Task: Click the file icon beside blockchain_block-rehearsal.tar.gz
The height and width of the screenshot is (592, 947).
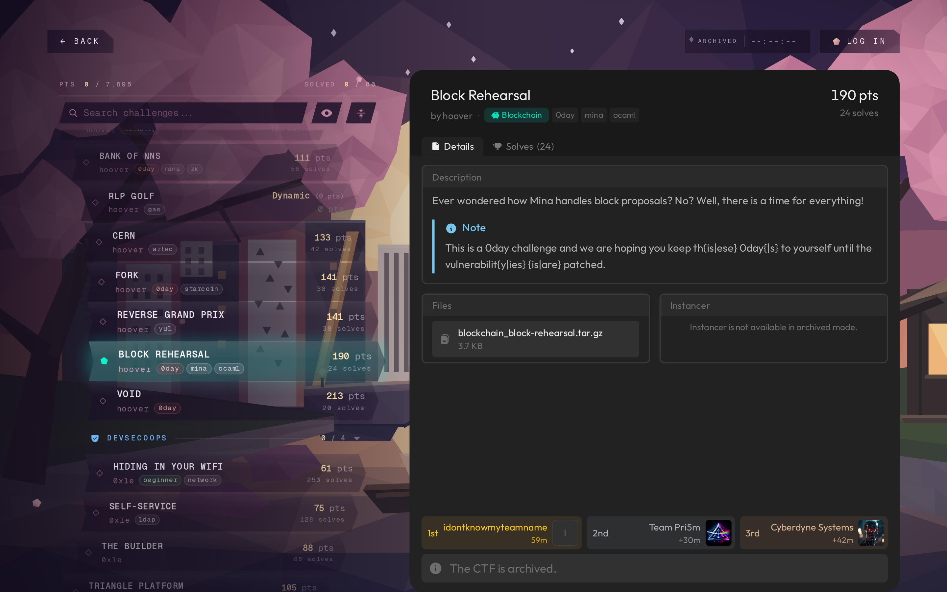Action: tap(445, 339)
